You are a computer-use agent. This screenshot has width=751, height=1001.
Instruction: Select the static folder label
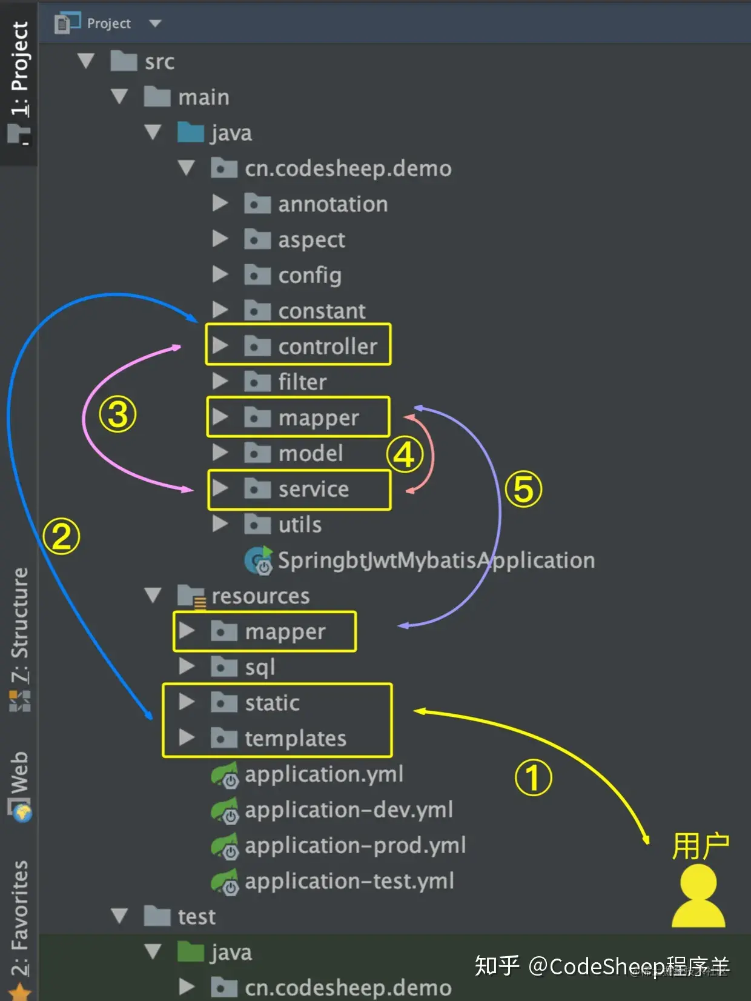coord(273,703)
